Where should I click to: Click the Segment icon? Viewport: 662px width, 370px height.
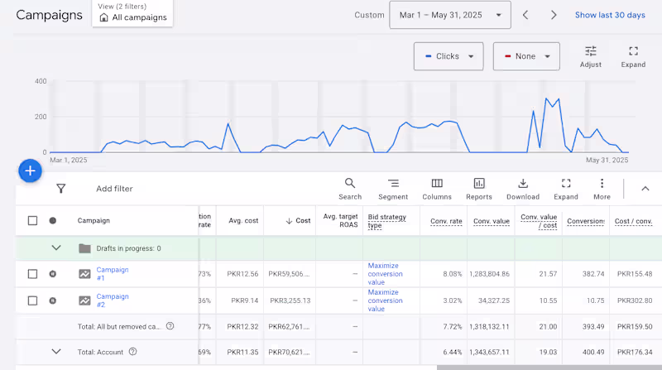coord(393,188)
